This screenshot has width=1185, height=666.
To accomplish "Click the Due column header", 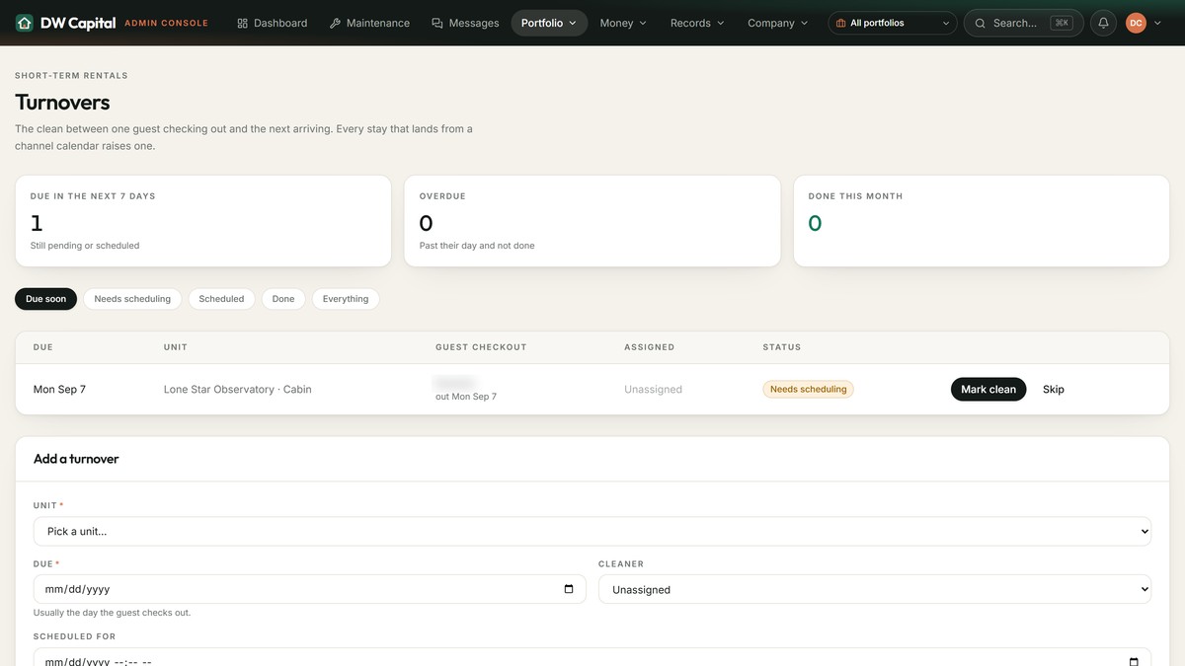I will (43, 347).
